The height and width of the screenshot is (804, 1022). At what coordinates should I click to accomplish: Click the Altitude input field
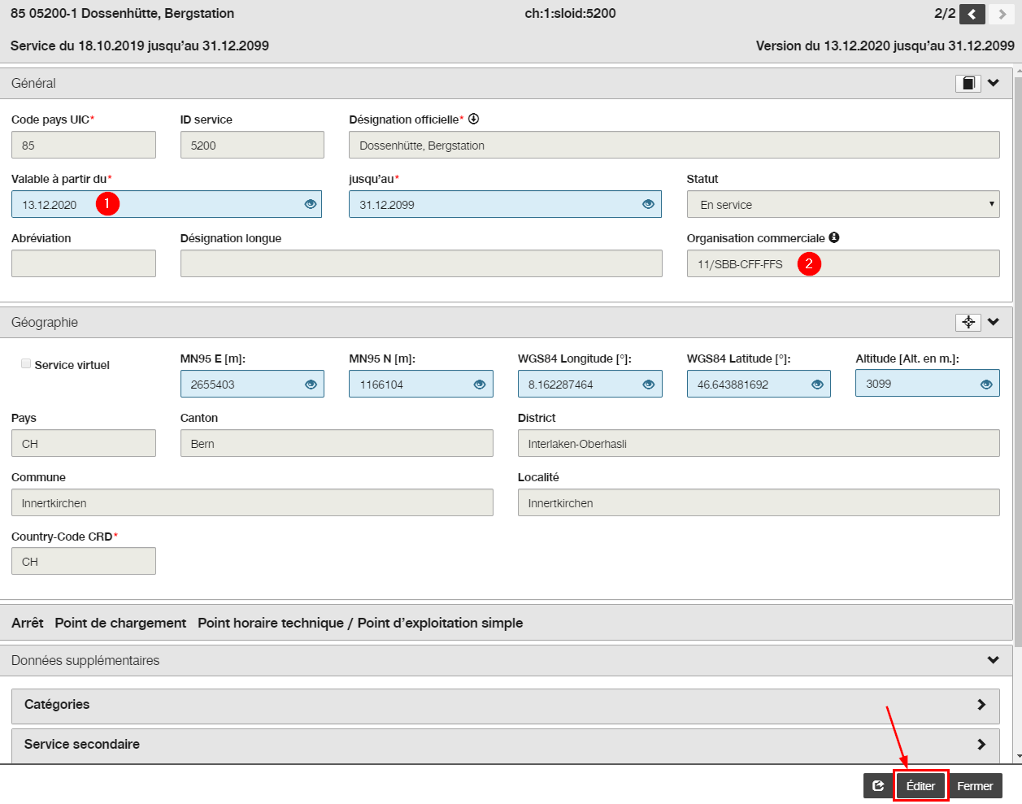[927, 384]
